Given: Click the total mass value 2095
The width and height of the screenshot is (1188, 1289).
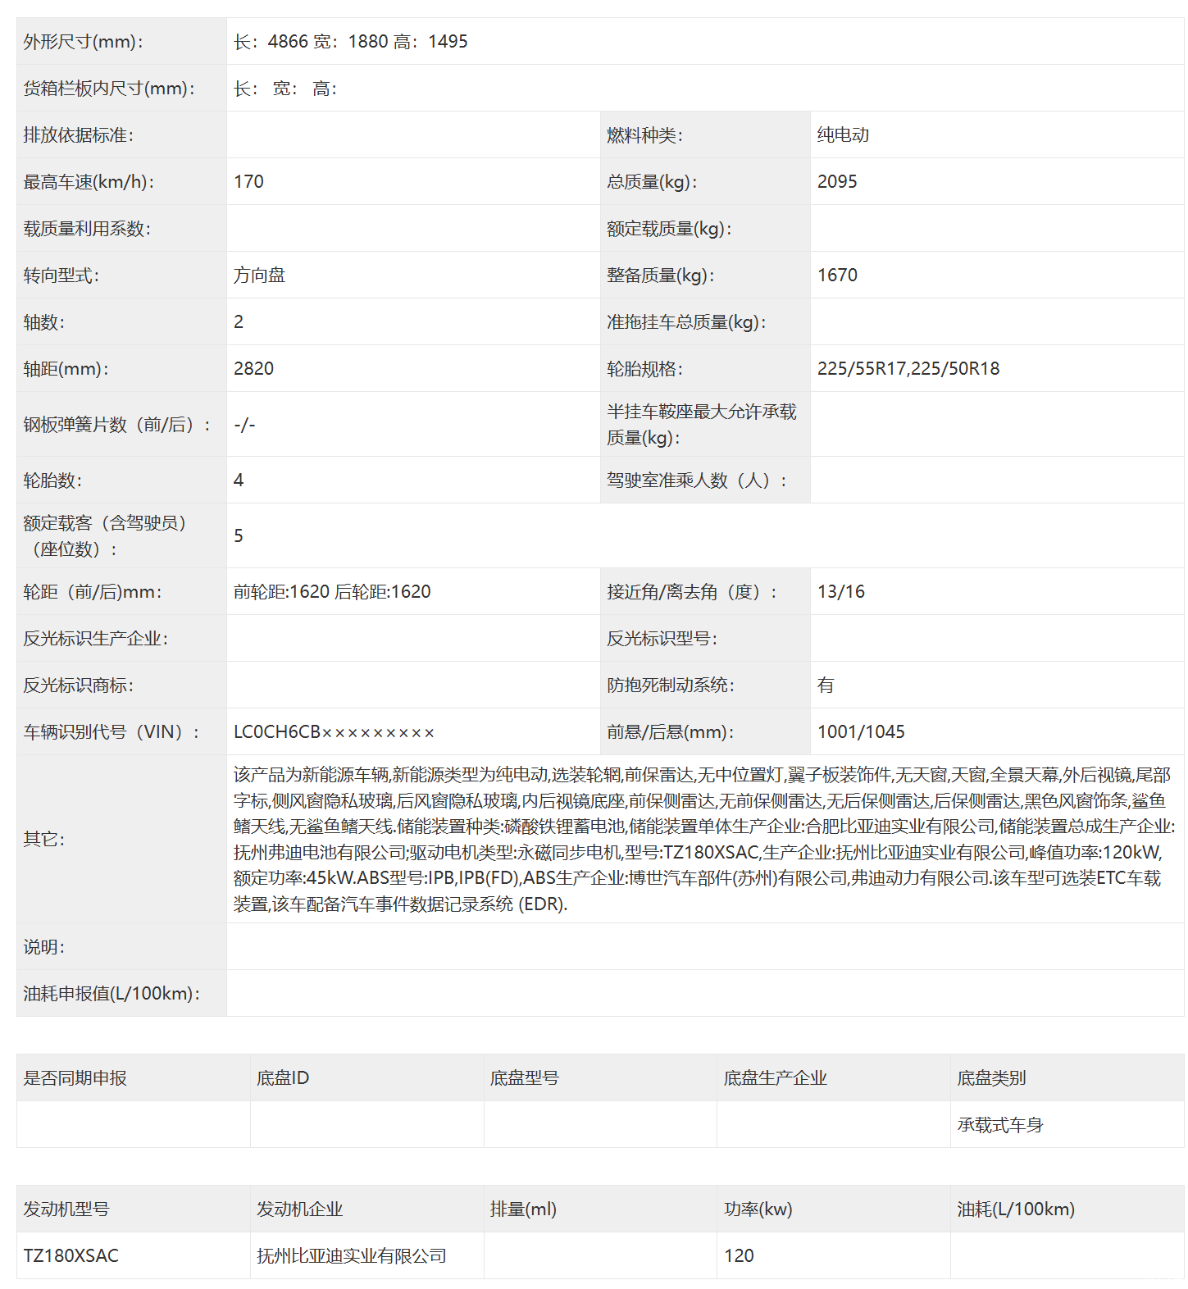Looking at the screenshot, I should [x=837, y=182].
